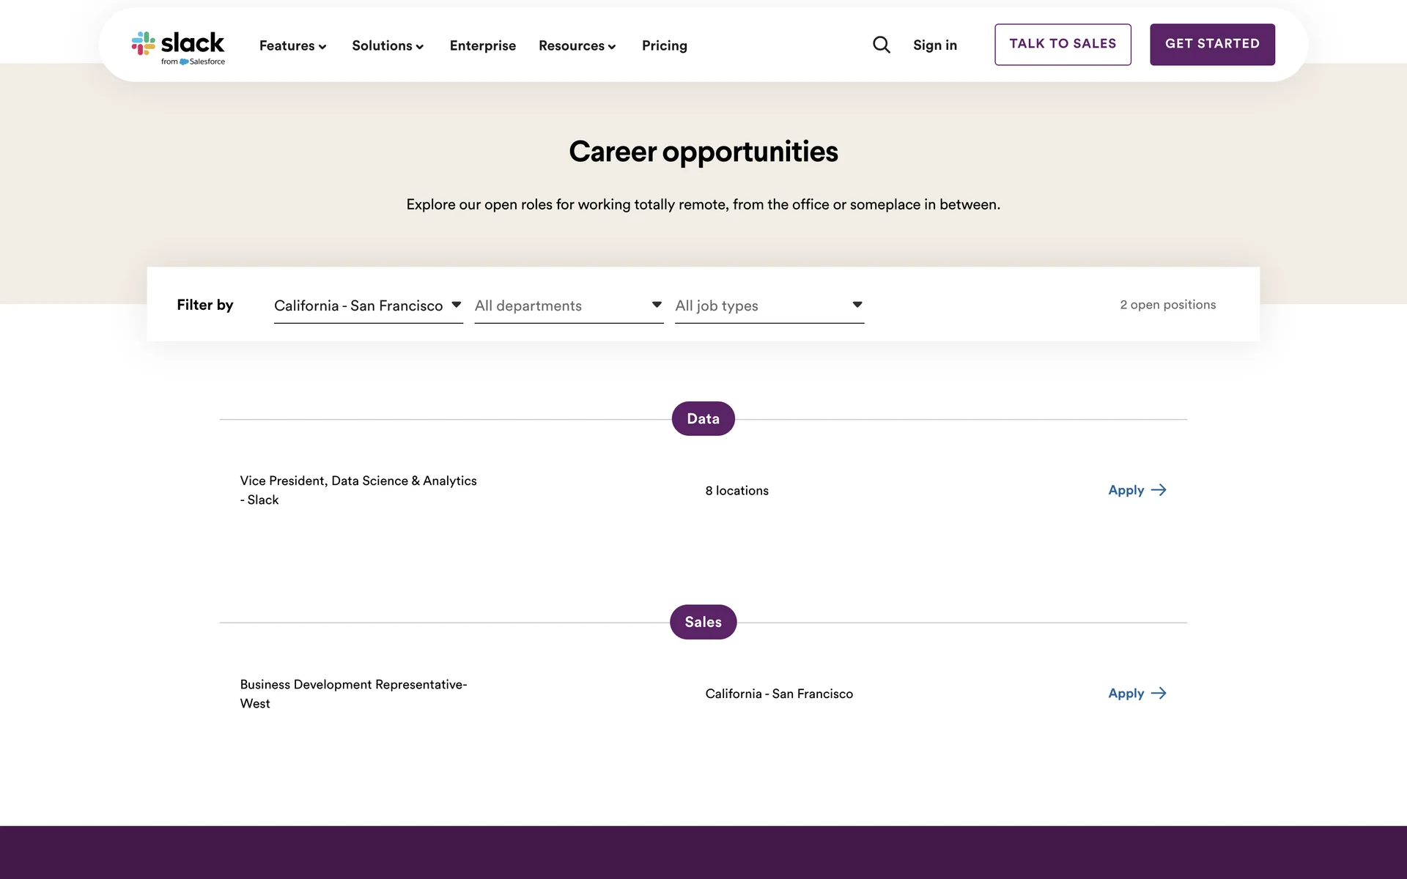Viewport: 1407px width, 879px height.
Task: Click the Resources chevron icon
Action: tap(612, 47)
